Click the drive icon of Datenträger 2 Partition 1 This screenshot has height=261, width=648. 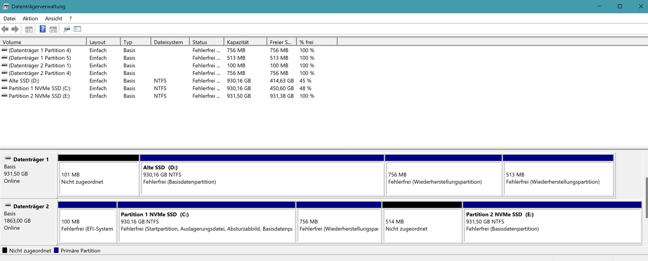pyautogui.click(x=4, y=66)
